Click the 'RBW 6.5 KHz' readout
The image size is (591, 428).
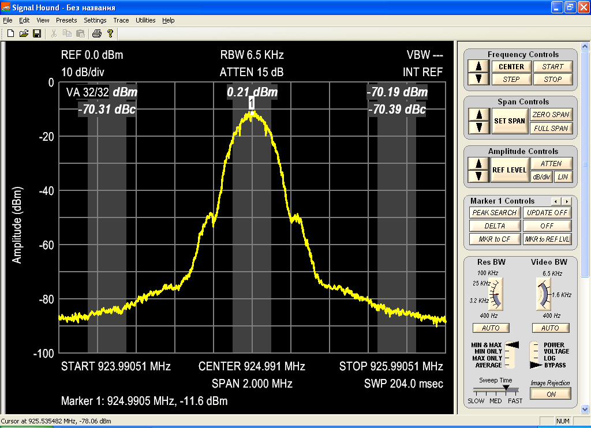point(252,55)
